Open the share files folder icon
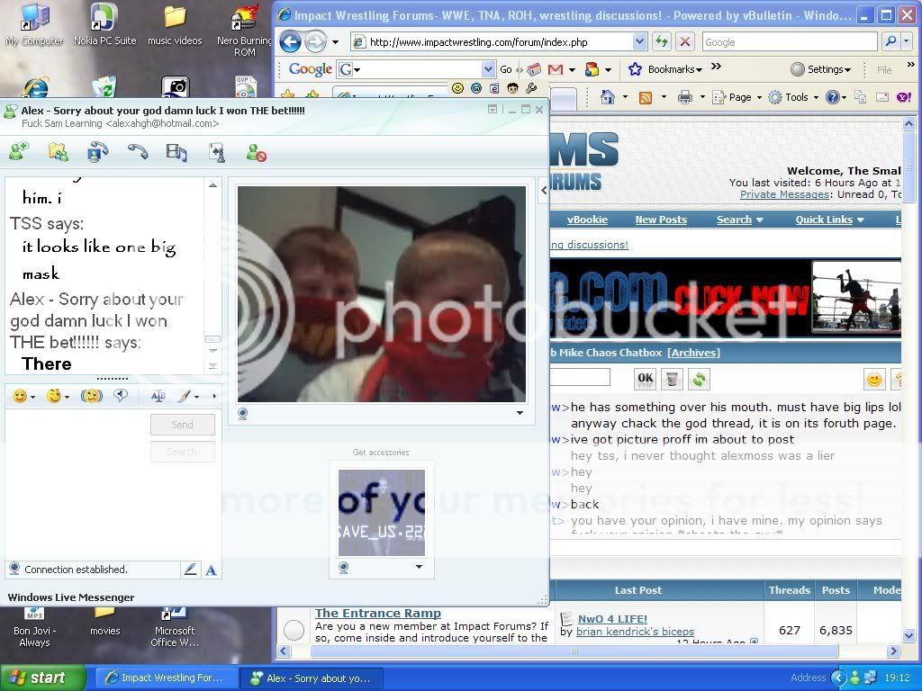Image resolution: width=922 pixels, height=691 pixels. pyautogui.click(x=58, y=153)
